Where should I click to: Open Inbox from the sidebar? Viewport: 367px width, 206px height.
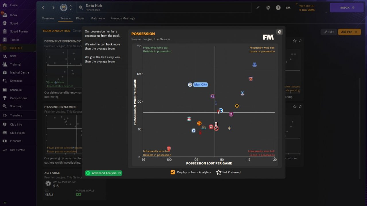click(x=13, y=15)
